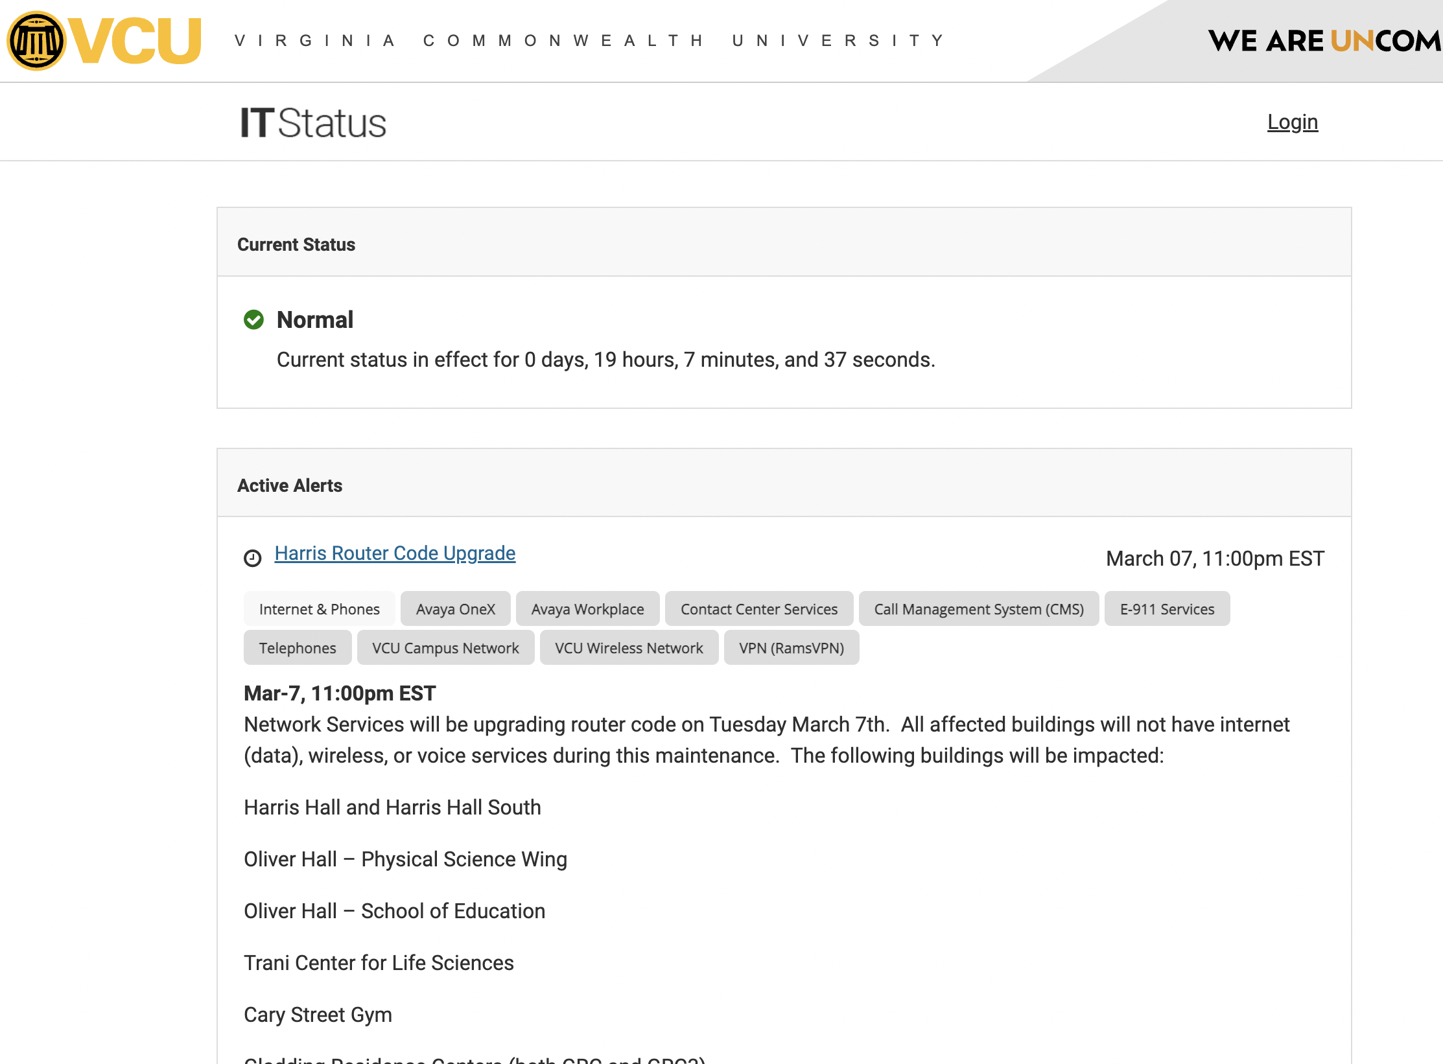This screenshot has height=1064, width=1443.
Task: Click Oliver Hall – School of Education line
Action: [x=394, y=911]
